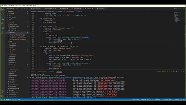The width and height of the screenshot is (186, 105).
Task: Open the Source Control view
Action: coord(2,18)
